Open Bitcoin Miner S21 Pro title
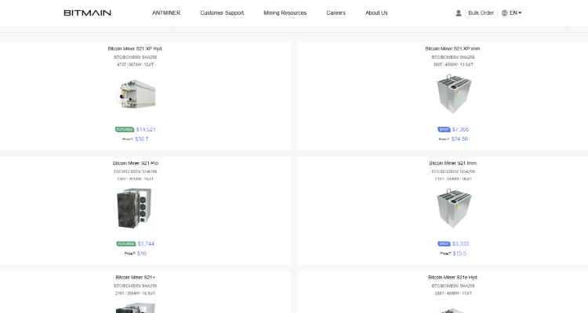The image size is (588, 313). [x=135, y=163]
